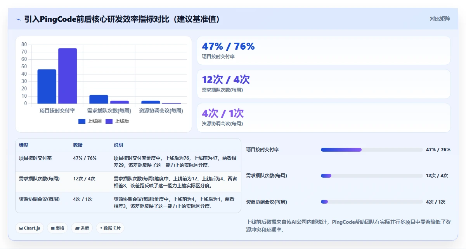
Task: Click the 需求插队次数 description cell in the table
Action: tap(175, 182)
